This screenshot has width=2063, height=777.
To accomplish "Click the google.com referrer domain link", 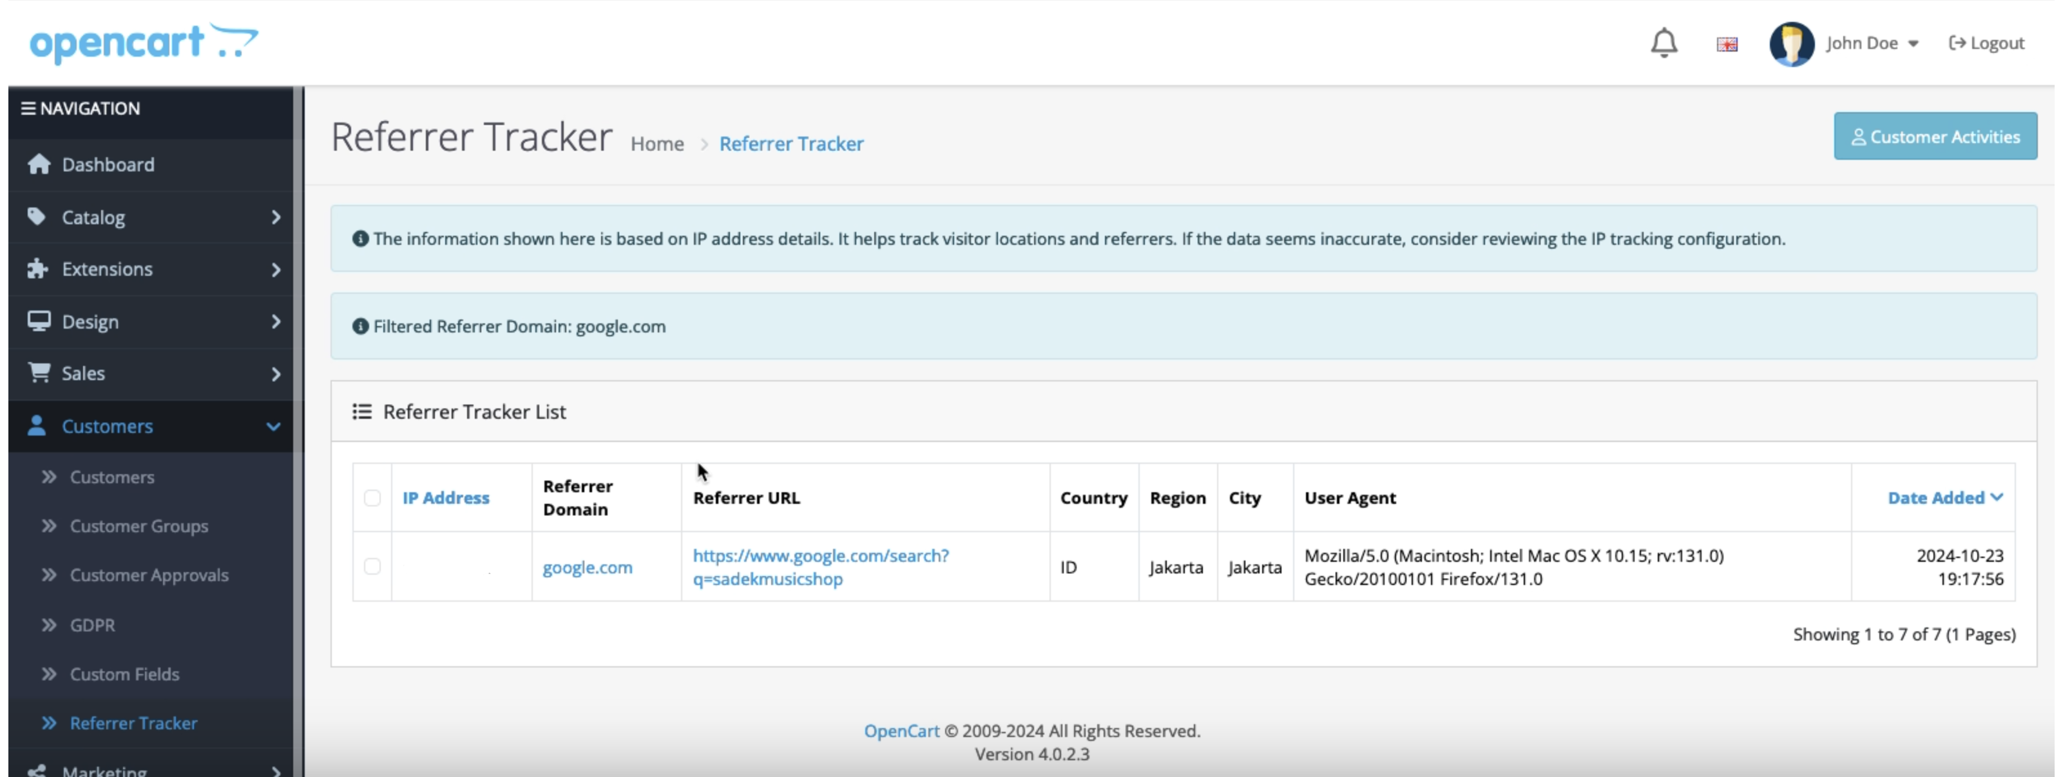I will (587, 567).
